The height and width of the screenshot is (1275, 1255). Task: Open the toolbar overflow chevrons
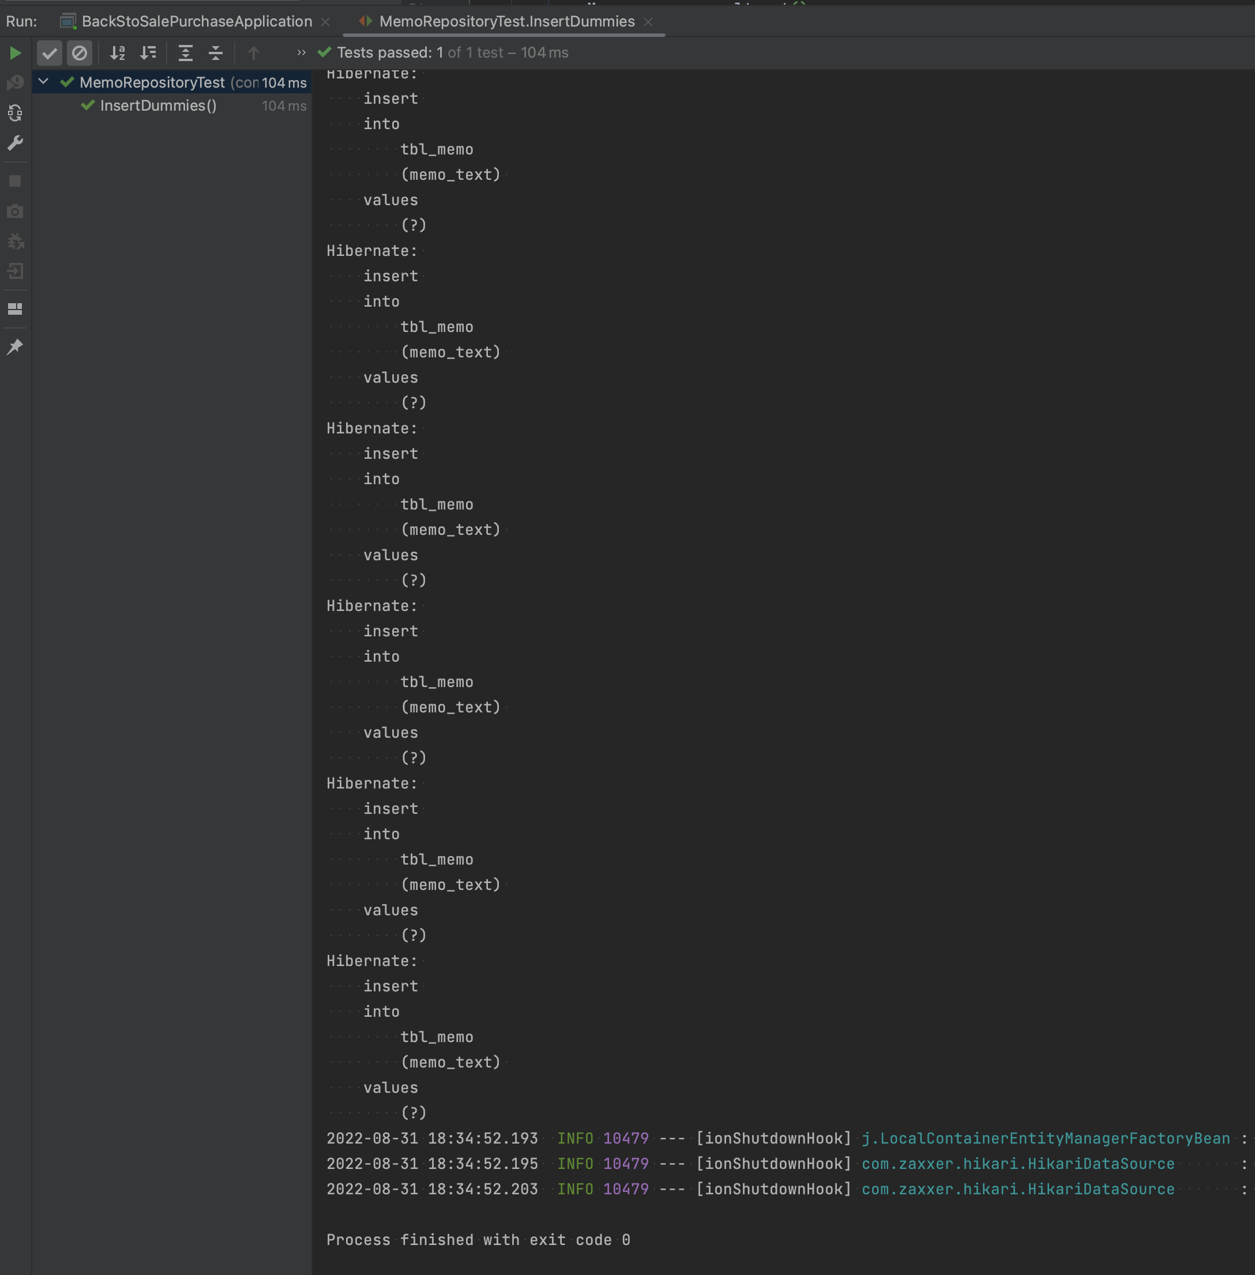click(x=301, y=52)
